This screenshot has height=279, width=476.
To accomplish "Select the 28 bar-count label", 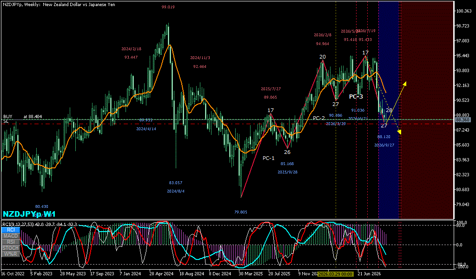I will pyautogui.click(x=389, y=110).
